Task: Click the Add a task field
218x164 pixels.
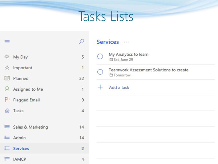Action: pos(119,87)
